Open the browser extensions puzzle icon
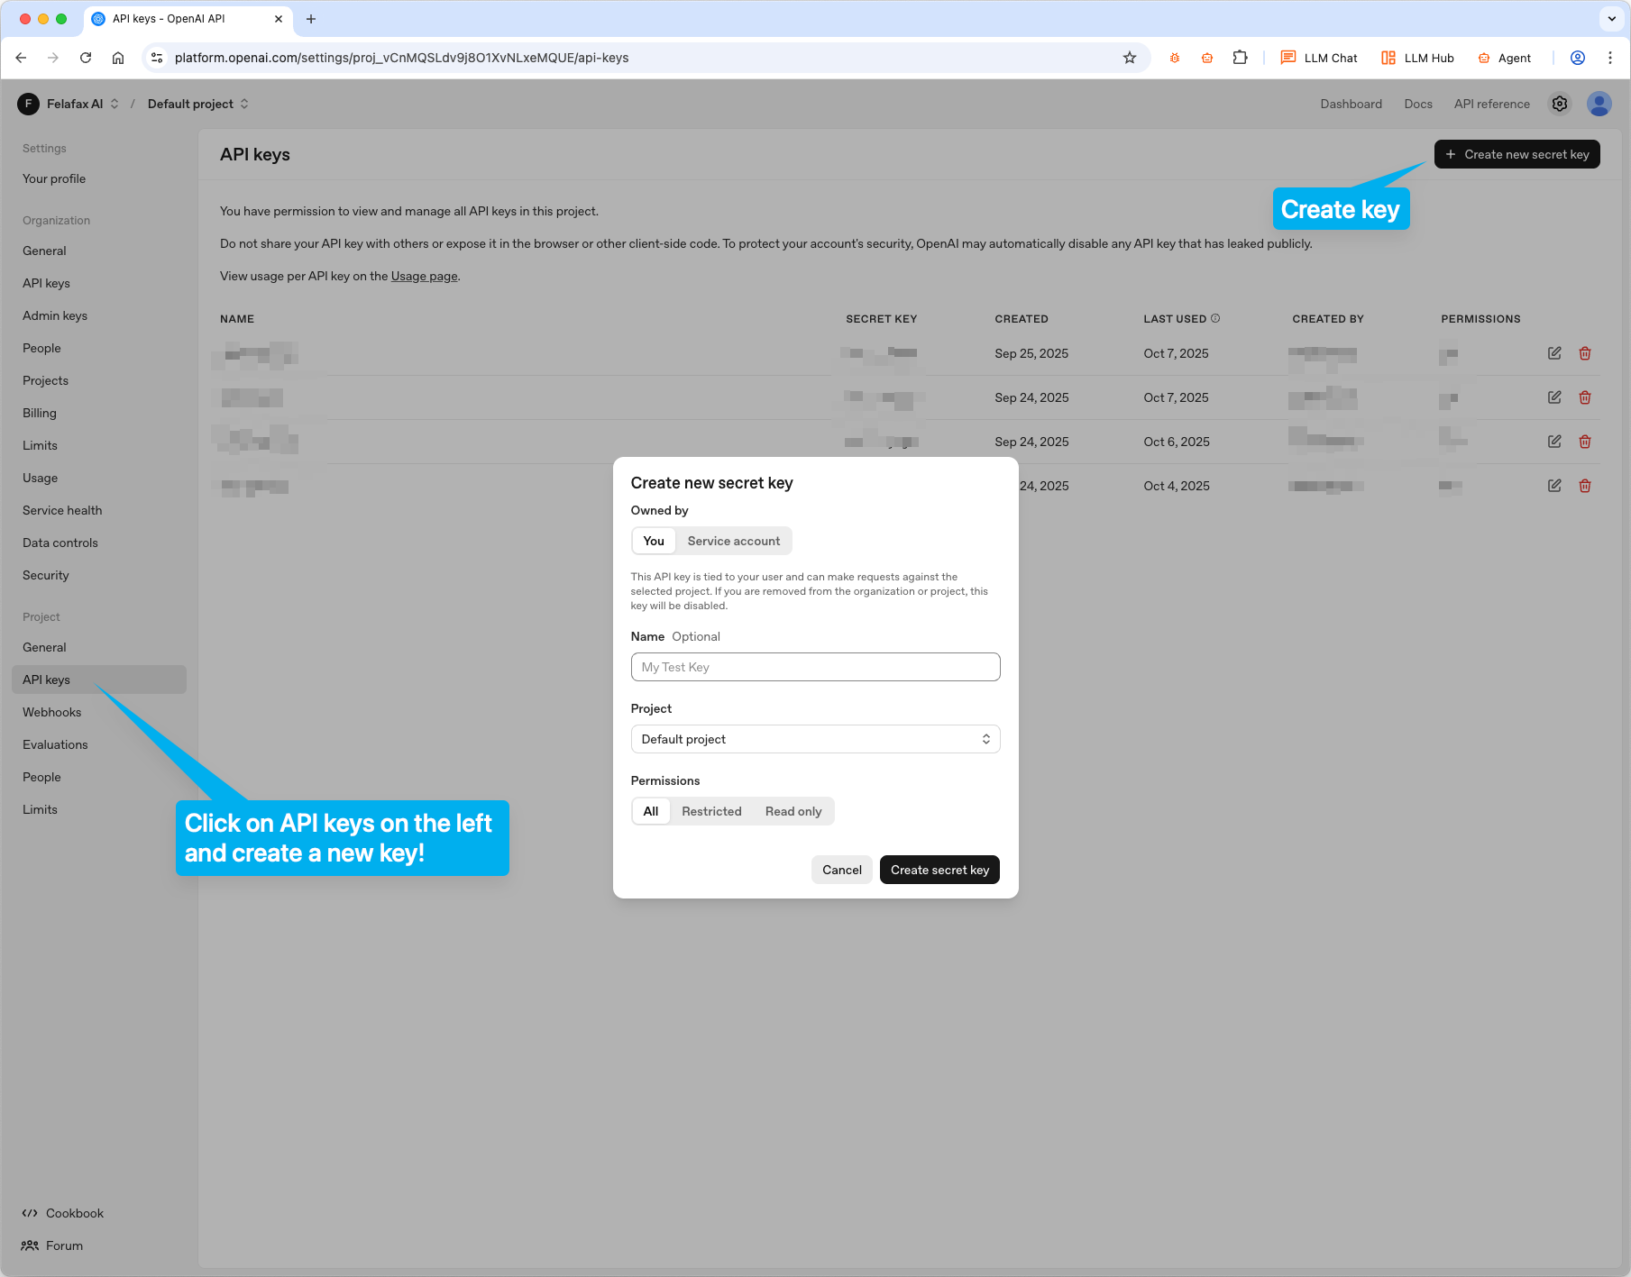Screen dimensions: 1631x1277 pyautogui.click(x=1241, y=58)
